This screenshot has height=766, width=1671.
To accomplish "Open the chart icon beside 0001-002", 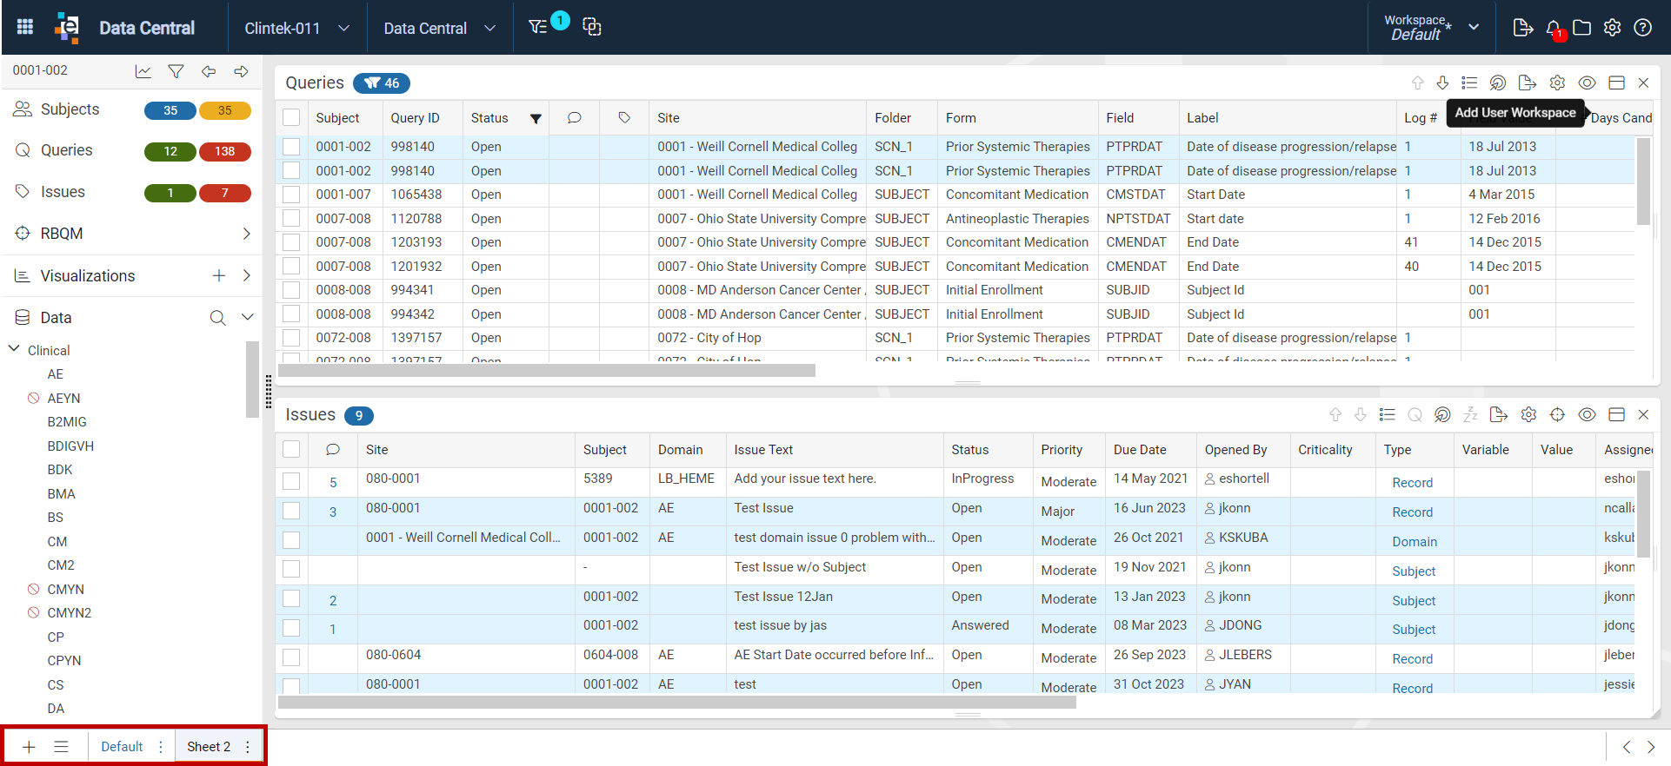I will 143,71.
